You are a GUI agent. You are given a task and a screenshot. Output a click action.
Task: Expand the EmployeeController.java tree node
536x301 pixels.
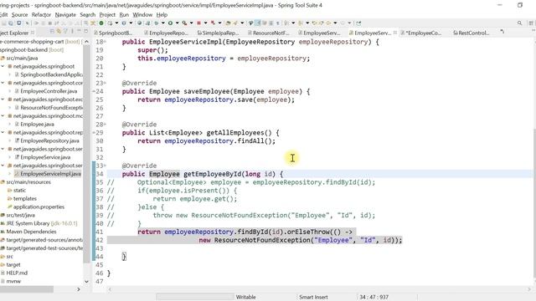coord(9,91)
